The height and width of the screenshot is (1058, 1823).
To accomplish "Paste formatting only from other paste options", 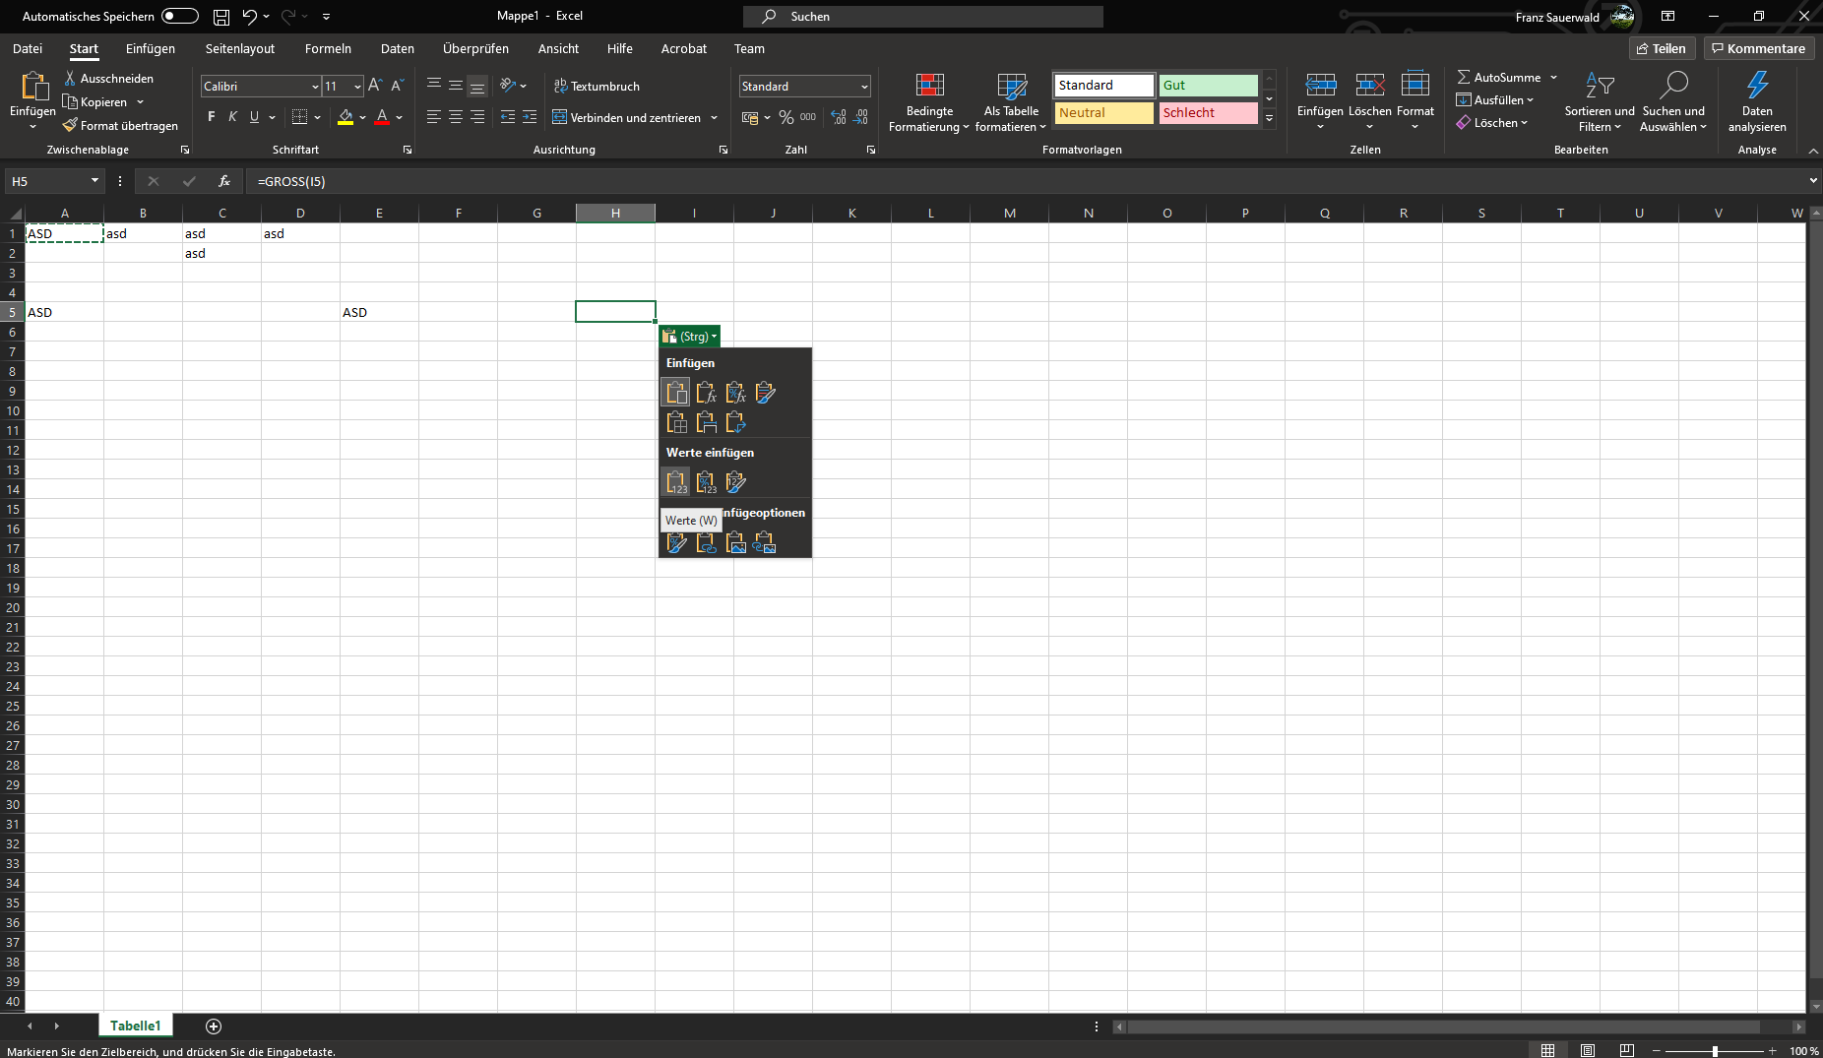I will [x=676, y=542].
